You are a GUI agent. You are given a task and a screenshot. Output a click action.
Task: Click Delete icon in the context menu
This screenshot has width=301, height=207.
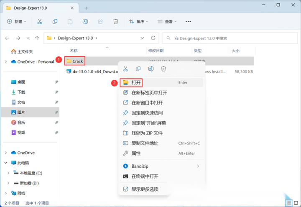(x=163, y=69)
